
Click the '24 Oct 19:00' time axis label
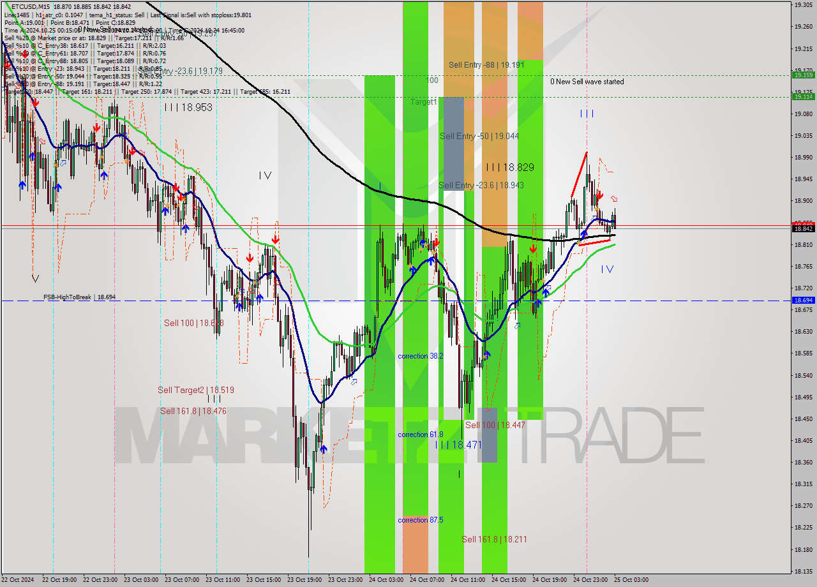pos(549,580)
